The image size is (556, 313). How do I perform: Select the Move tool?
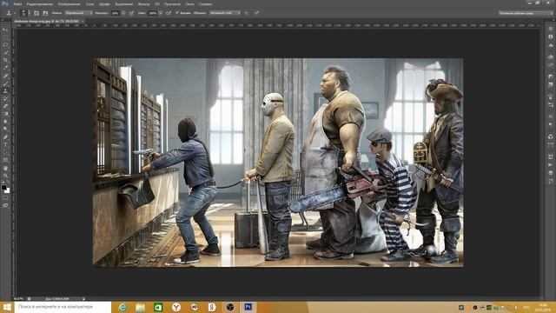pyautogui.click(x=5, y=30)
